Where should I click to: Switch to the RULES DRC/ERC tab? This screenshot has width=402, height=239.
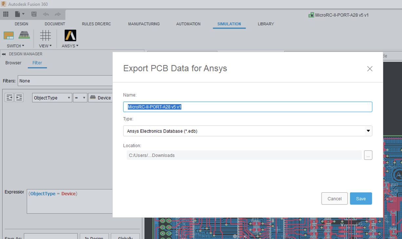click(96, 24)
